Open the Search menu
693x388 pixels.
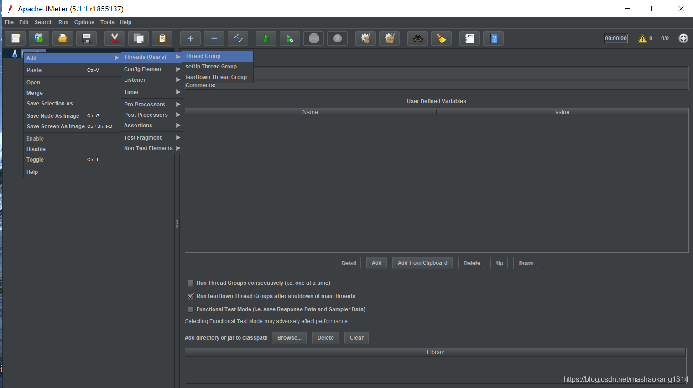pyautogui.click(x=43, y=22)
